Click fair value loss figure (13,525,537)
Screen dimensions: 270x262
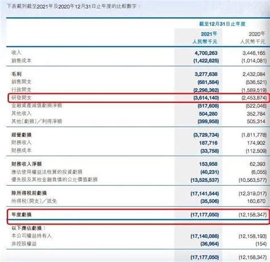coord(204,180)
